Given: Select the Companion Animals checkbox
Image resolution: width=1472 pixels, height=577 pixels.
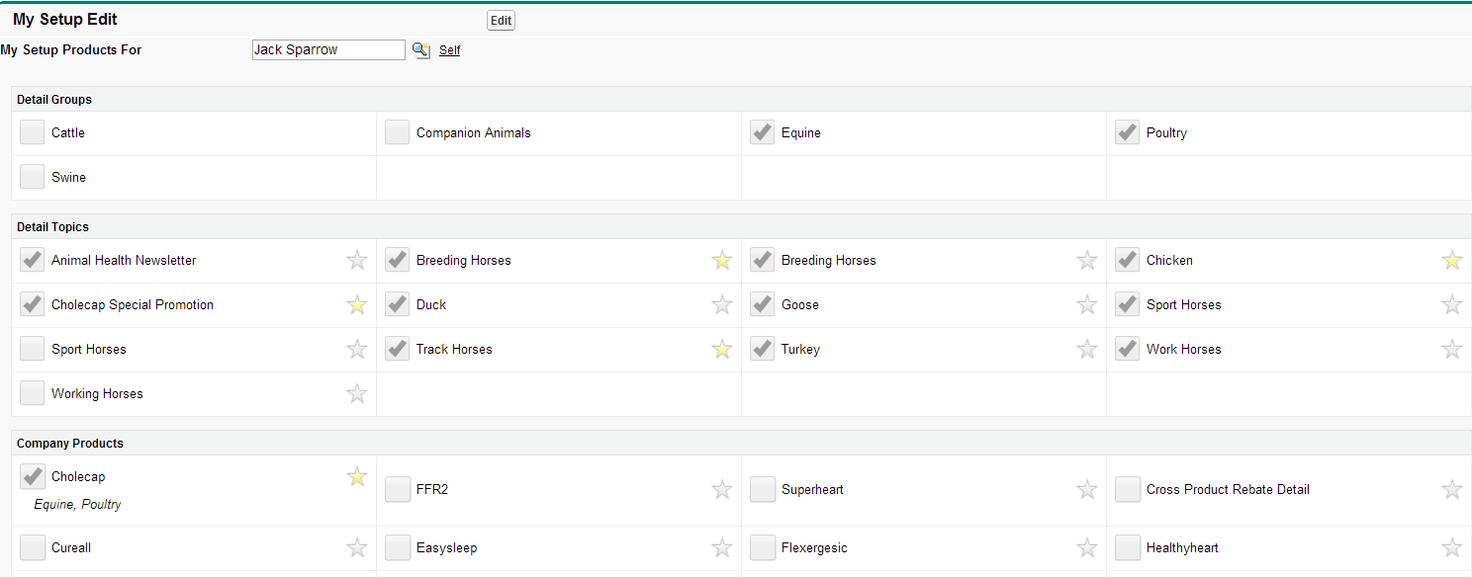Looking at the screenshot, I should click(398, 133).
